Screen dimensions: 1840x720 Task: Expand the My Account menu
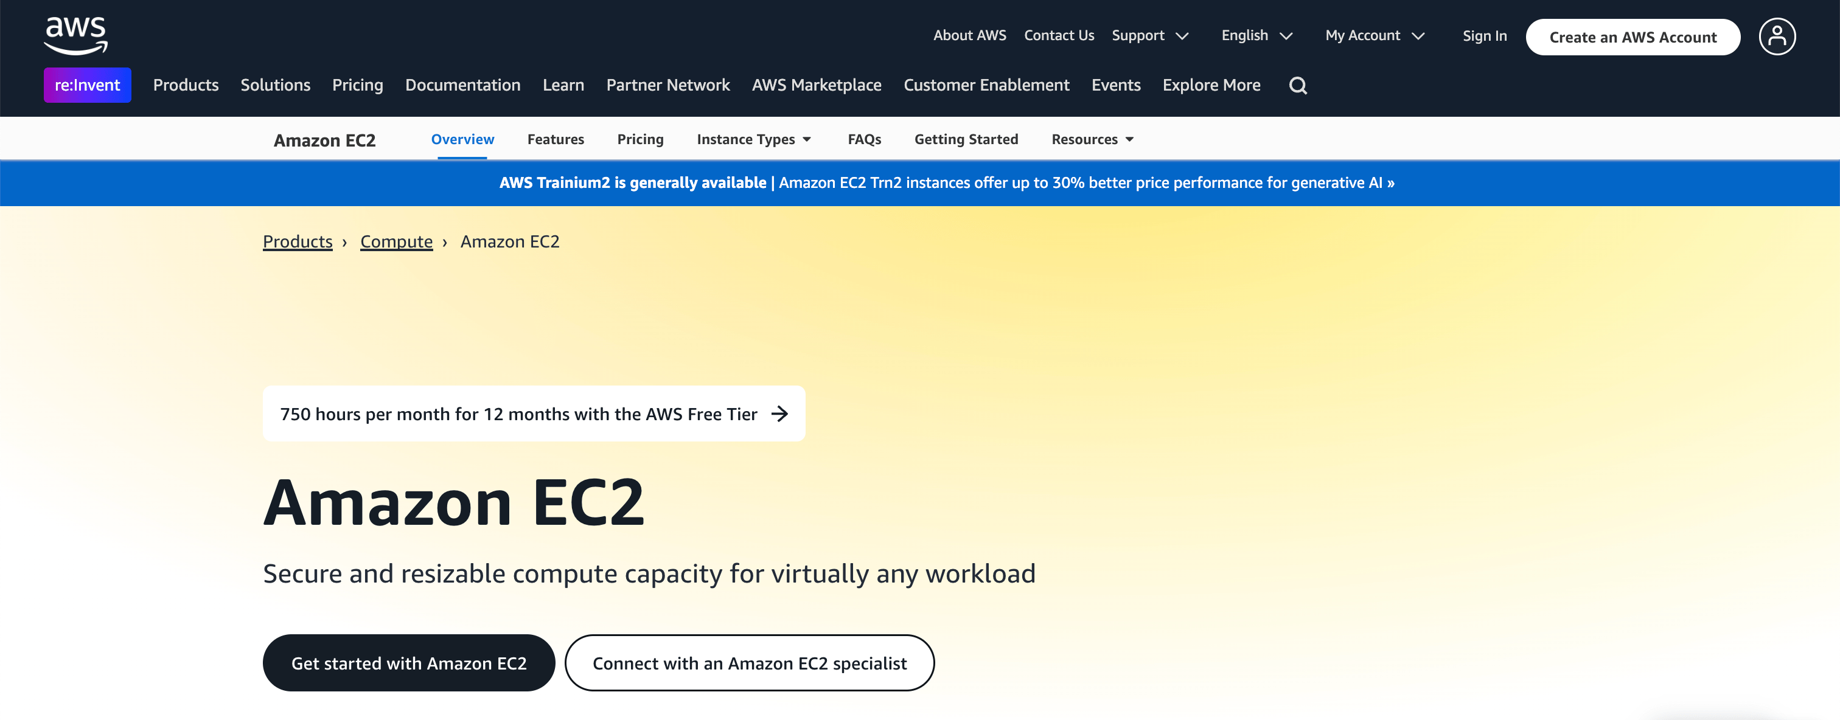1375,36
